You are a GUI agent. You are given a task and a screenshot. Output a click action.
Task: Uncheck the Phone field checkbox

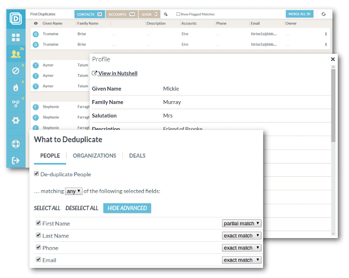38,247
